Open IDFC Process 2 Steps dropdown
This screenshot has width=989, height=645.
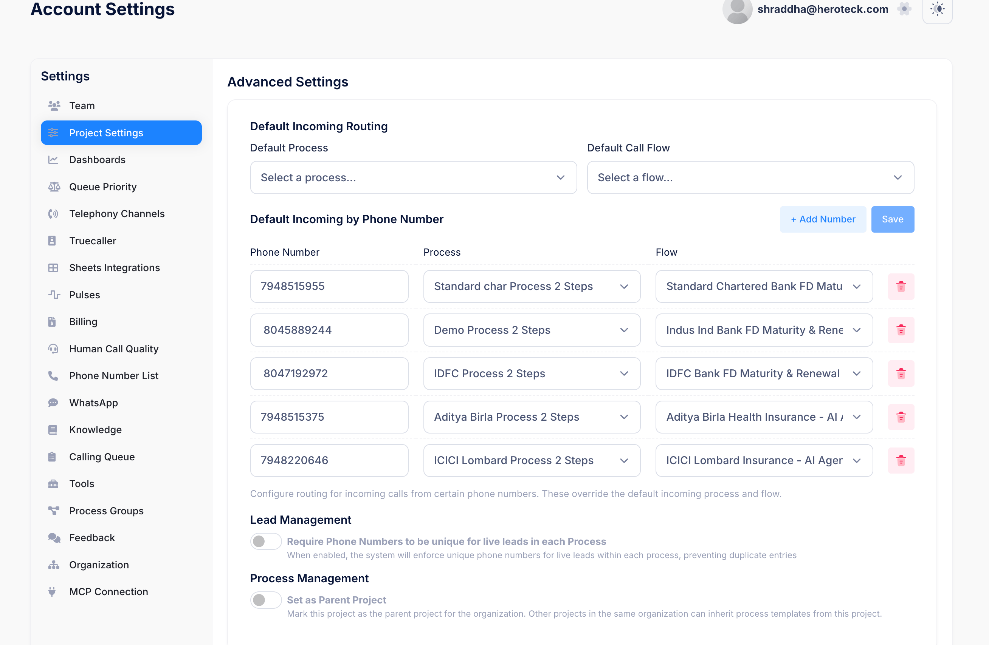(532, 373)
